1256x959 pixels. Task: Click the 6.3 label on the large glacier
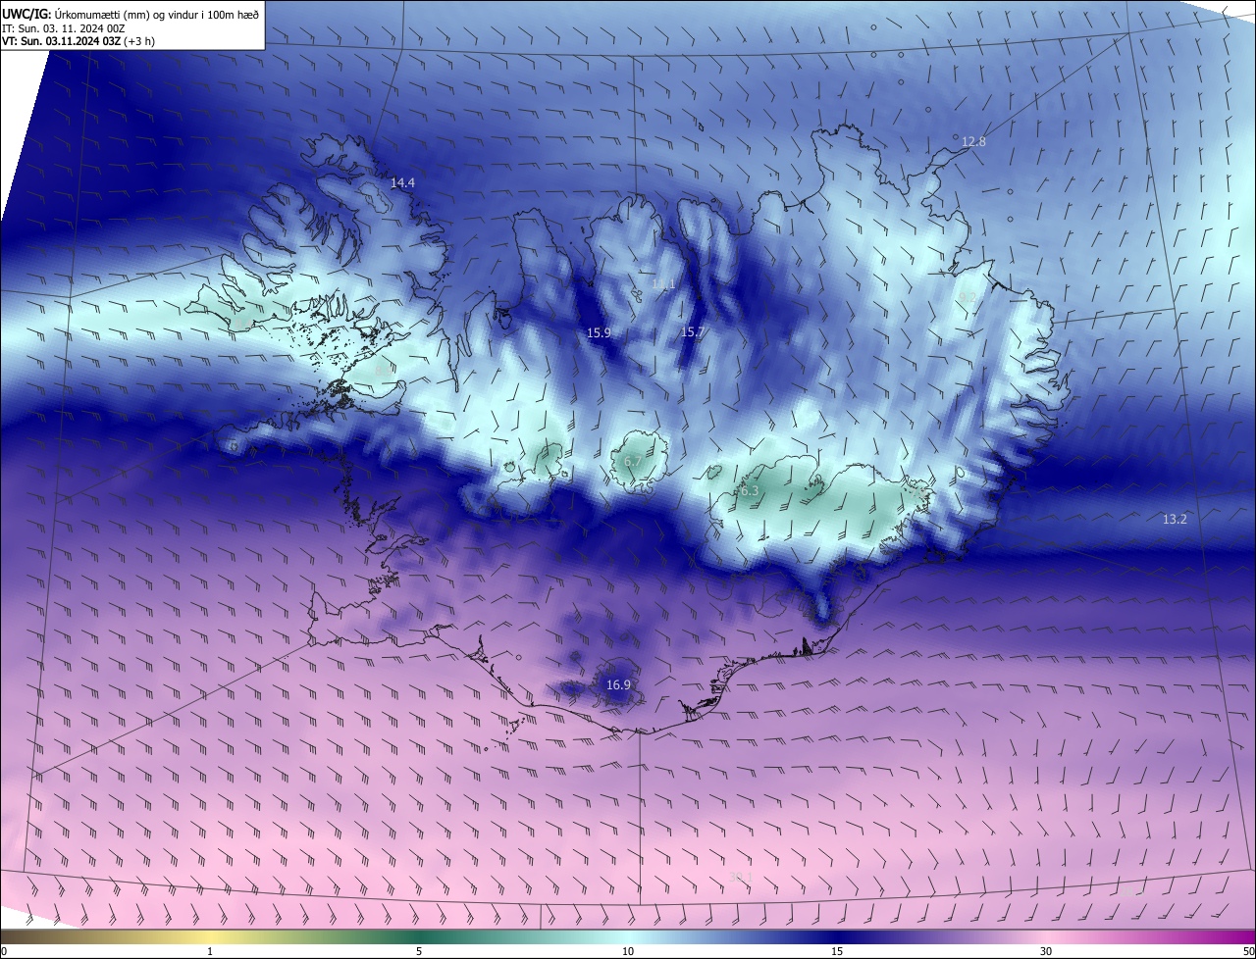click(x=750, y=491)
